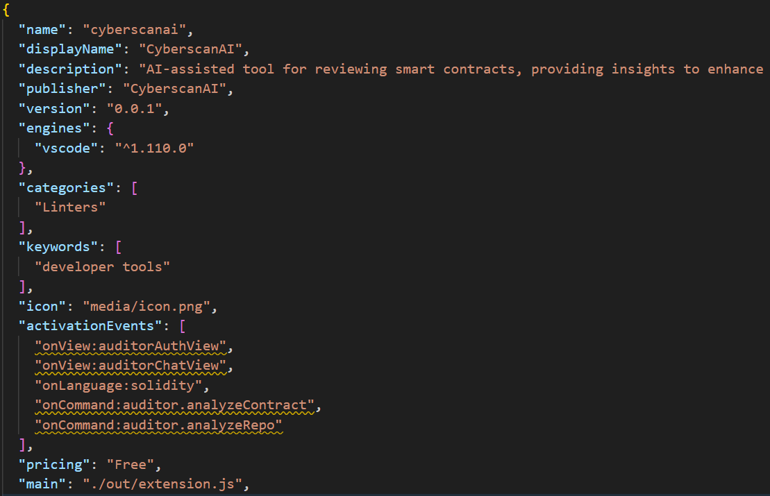Click the "onView:auditorChatView" warning entry
This screenshot has width=770, height=496.
click(x=130, y=366)
